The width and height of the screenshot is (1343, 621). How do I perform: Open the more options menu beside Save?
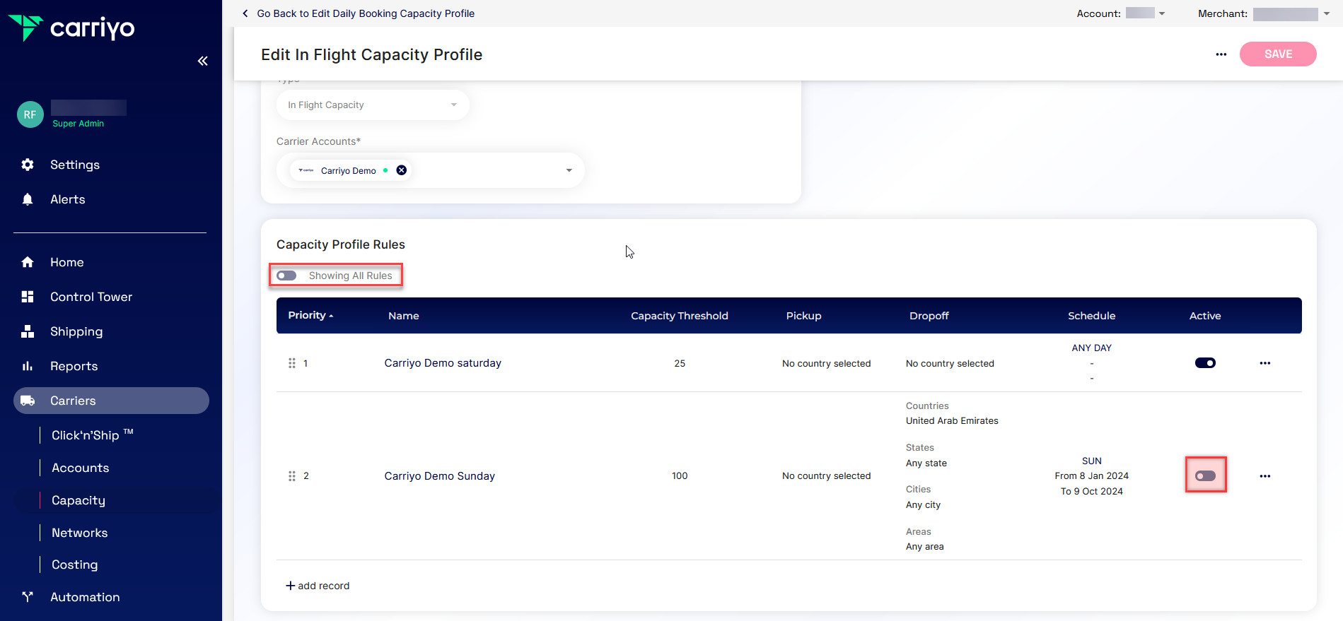pos(1221,54)
